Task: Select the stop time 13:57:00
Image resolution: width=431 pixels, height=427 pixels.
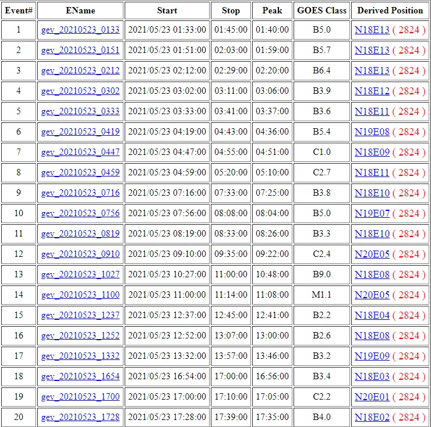Action: pyautogui.click(x=231, y=356)
